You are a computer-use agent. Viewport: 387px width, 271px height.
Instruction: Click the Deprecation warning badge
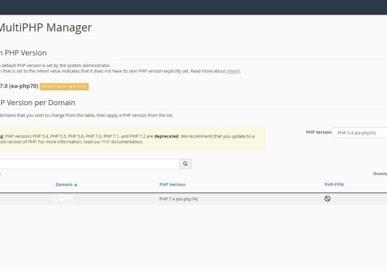click(x=64, y=87)
